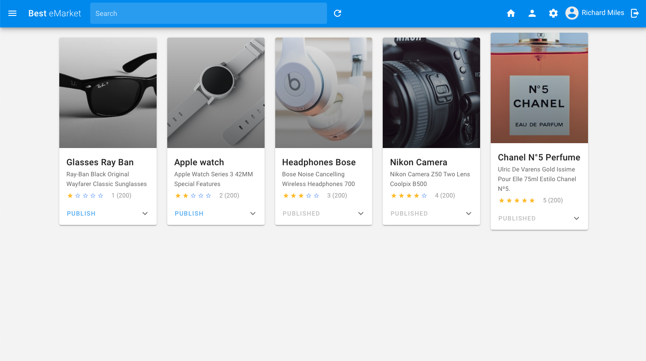Open the Nikon camera product image
The height and width of the screenshot is (361, 646).
point(431,93)
